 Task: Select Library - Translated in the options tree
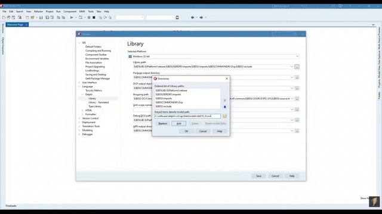coord(98,102)
